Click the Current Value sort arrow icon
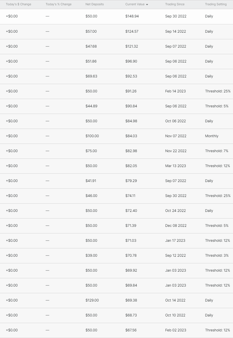Viewport: 233px width, 338px height. [147, 5]
